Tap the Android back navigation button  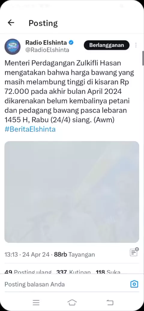click(x=110, y=303)
